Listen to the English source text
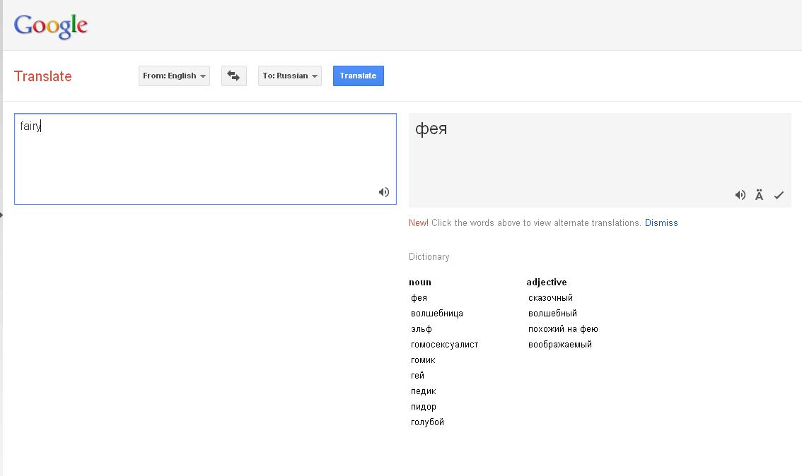This screenshot has height=476, width=802. pos(384,192)
